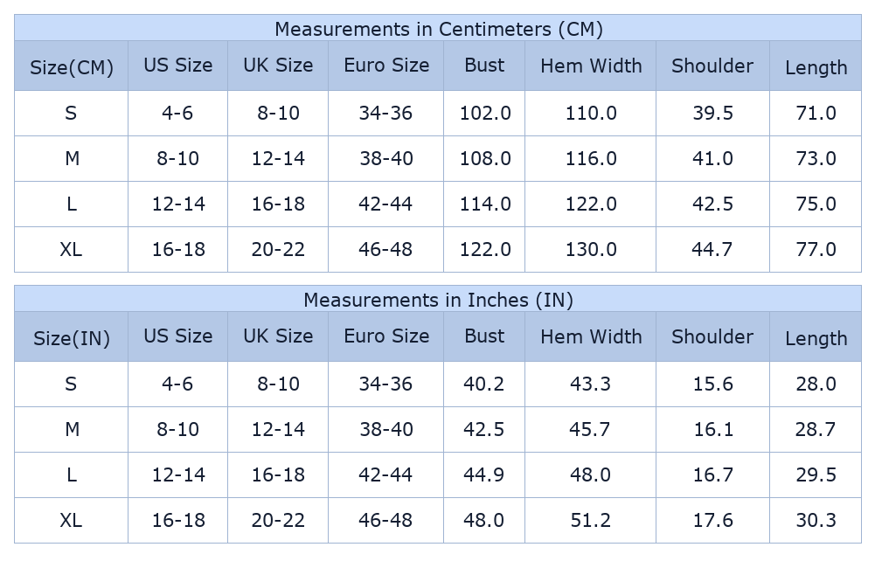Select the 39.5 shoulder measurement cell

pos(712,113)
